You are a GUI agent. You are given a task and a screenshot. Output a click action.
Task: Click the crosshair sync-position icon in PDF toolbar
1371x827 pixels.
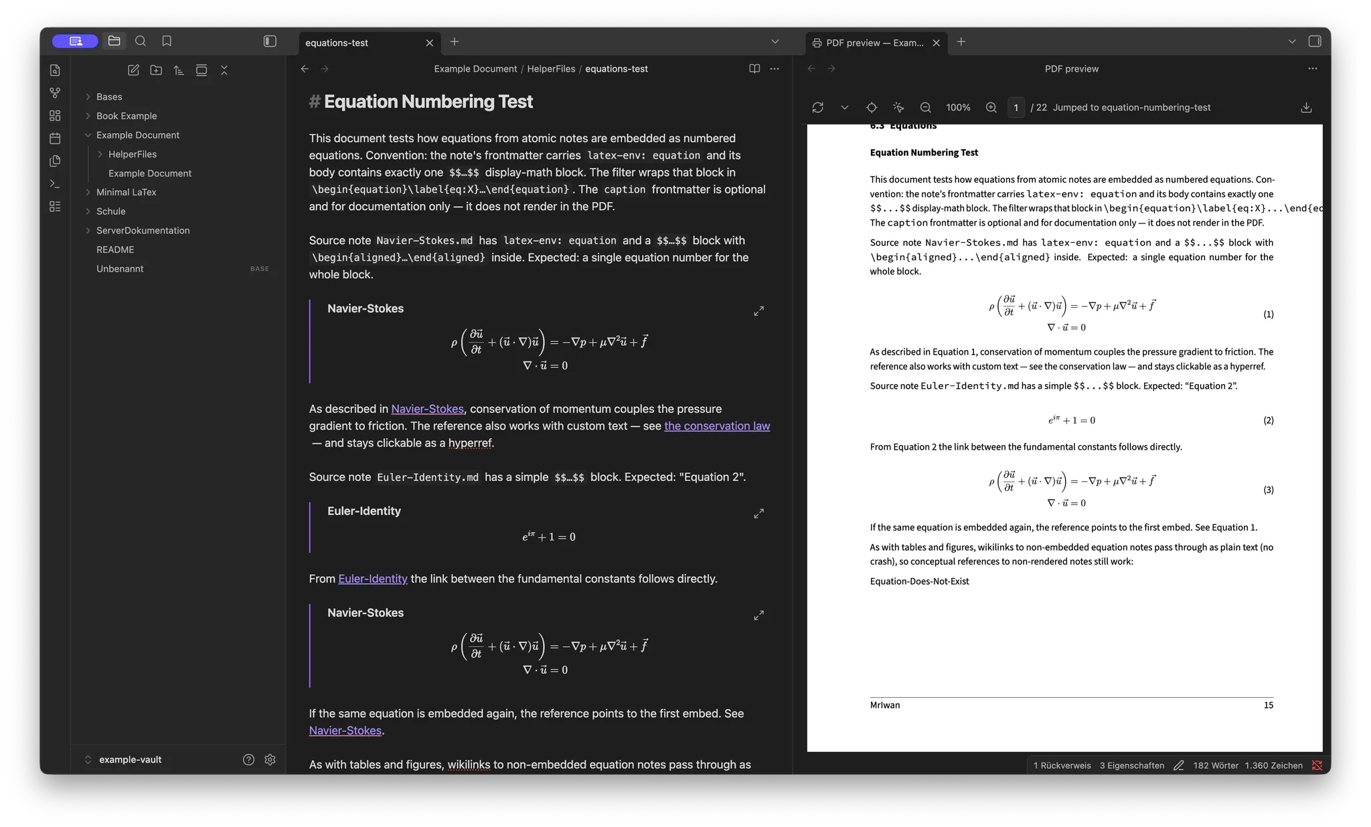(872, 108)
